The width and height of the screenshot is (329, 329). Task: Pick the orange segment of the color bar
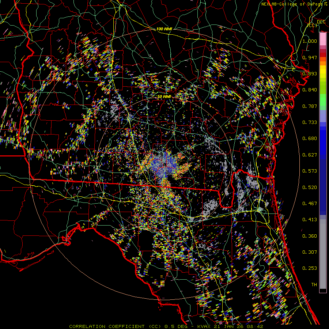pyautogui.click(x=323, y=61)
